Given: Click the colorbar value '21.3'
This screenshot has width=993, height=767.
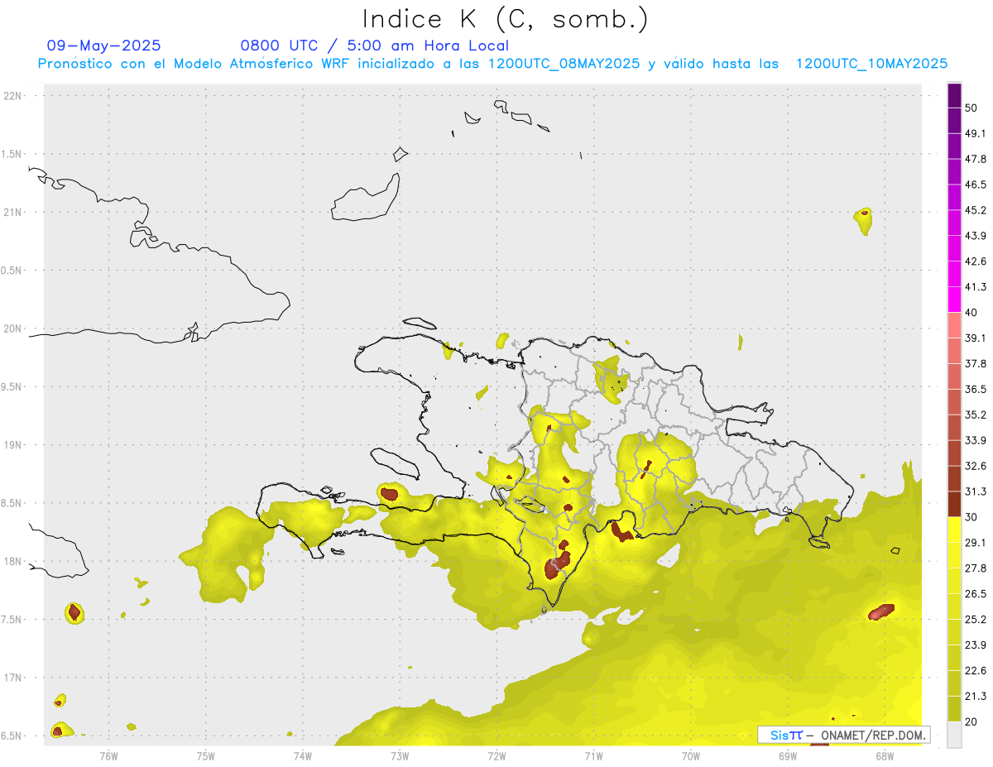Looking at the screenshot, I should tap(976, 696).
